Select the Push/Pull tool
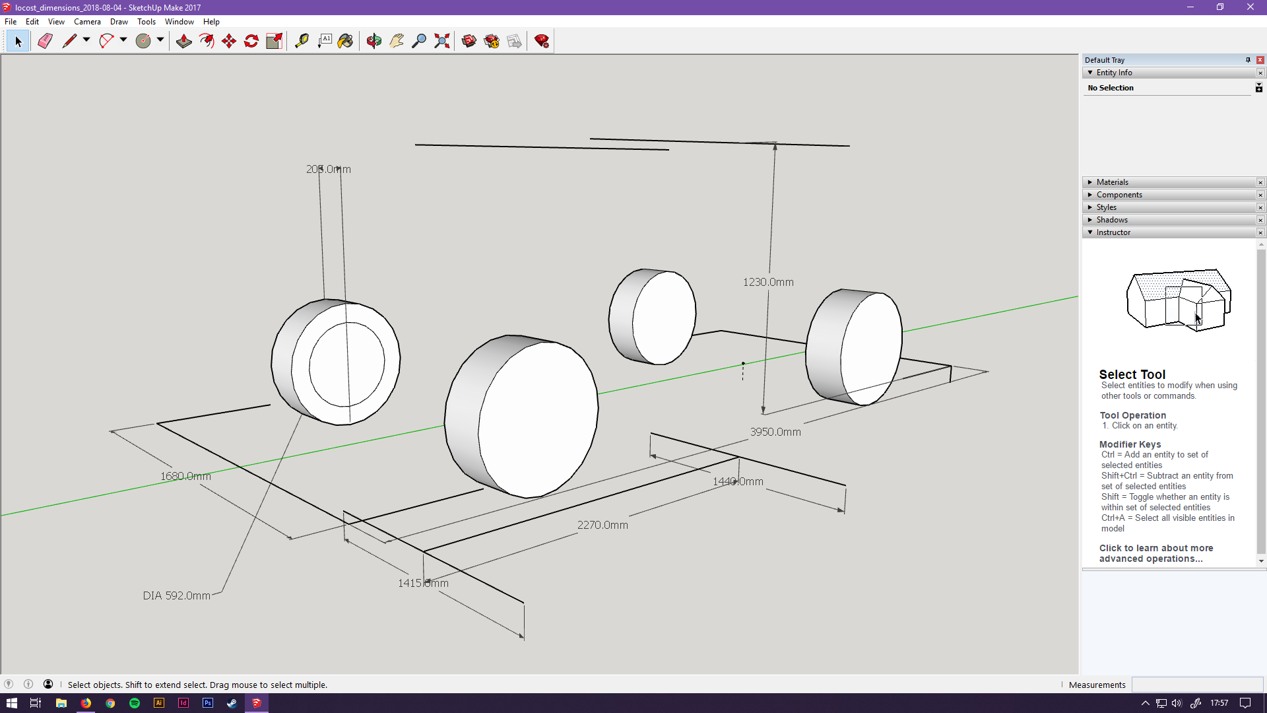This screenshot has height=713, width=1267. 183,41
